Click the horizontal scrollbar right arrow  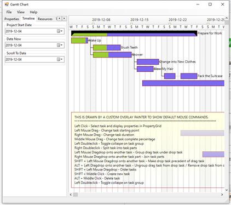pos(222,195)
